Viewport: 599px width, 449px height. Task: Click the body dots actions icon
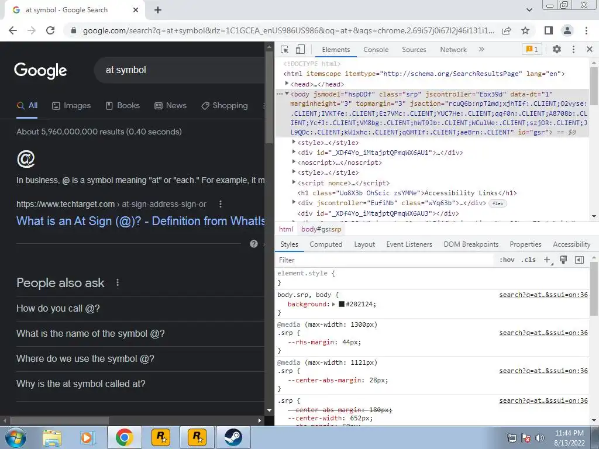(x=280, y=94)
